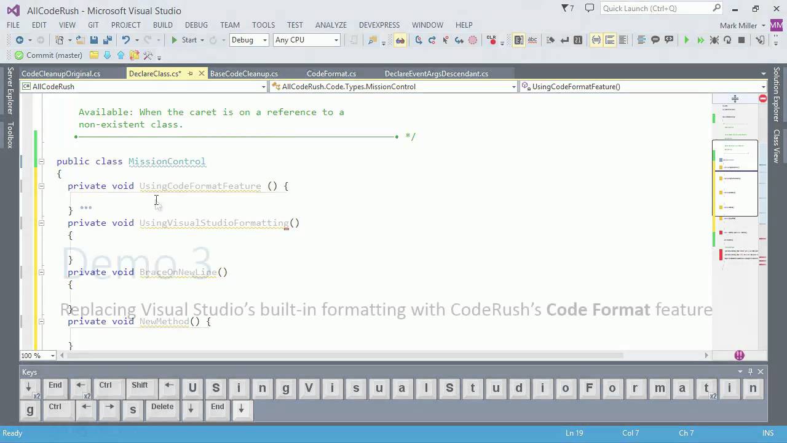Switch to the DeclareEventArgsDescendant.cs tab
Image resolution: width=787 pixels, height=443 pixels.
coord(437,74)
